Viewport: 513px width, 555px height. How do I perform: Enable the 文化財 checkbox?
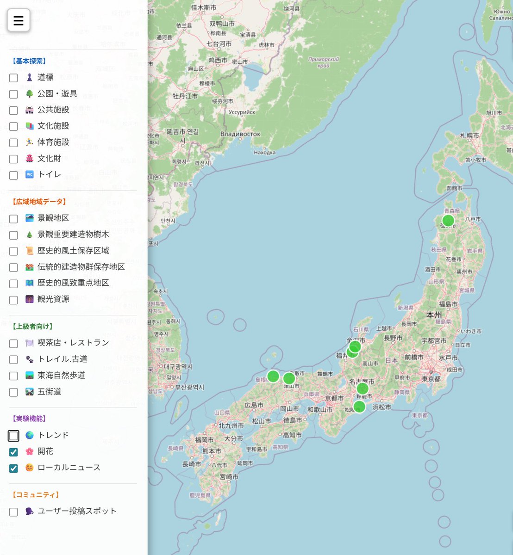[13, 159]
